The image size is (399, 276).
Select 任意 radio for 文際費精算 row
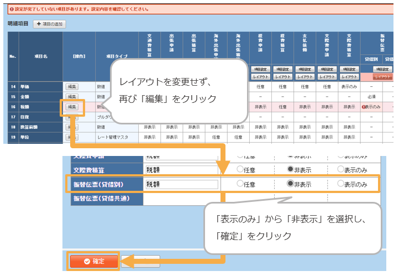click(239, 169)
